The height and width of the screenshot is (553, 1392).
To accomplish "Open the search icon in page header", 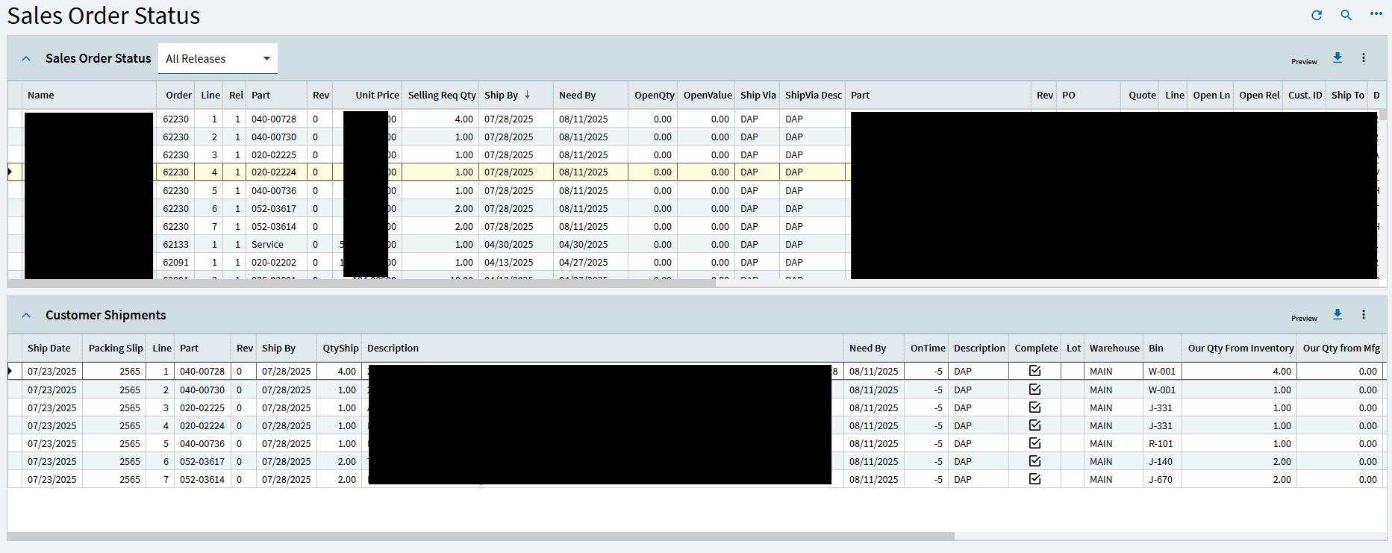I will tap(1346, 15).
